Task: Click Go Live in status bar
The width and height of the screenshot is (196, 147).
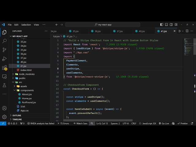Action: [x=164, y=123]
